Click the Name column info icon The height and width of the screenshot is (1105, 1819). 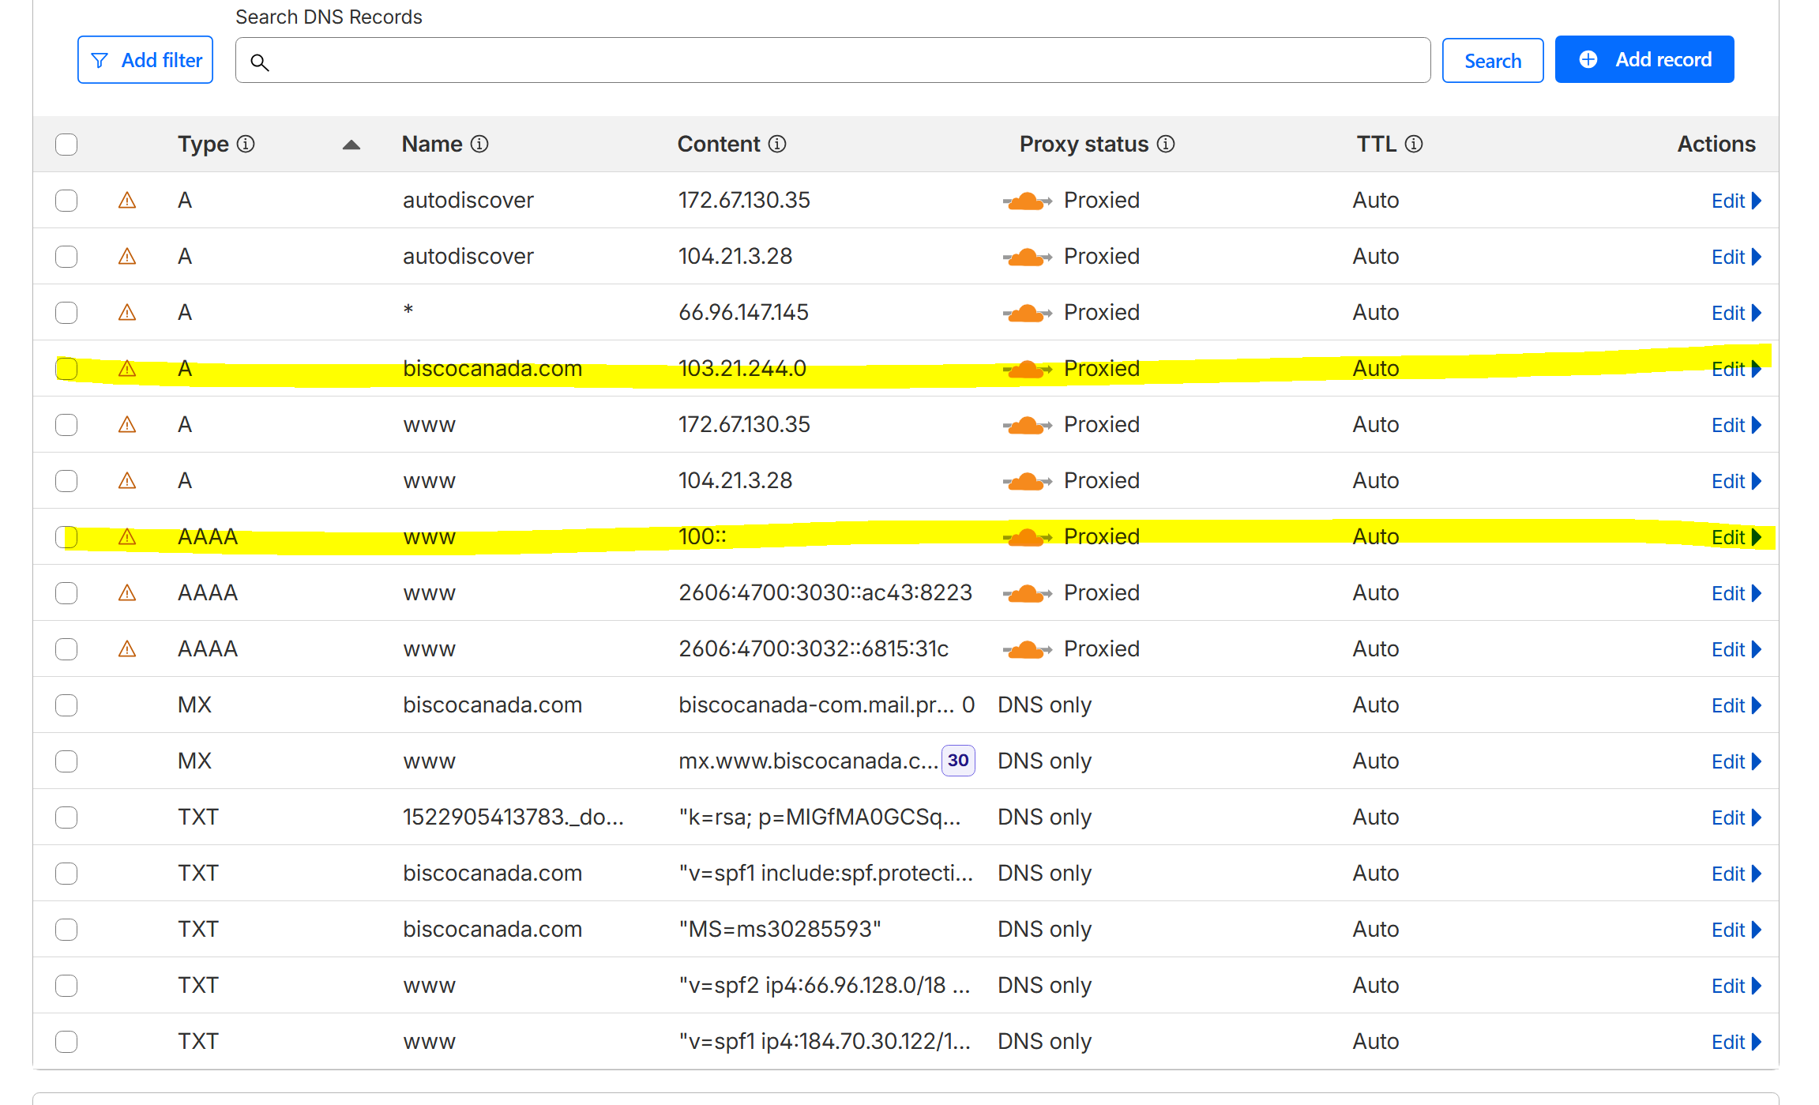pos(479,144)
